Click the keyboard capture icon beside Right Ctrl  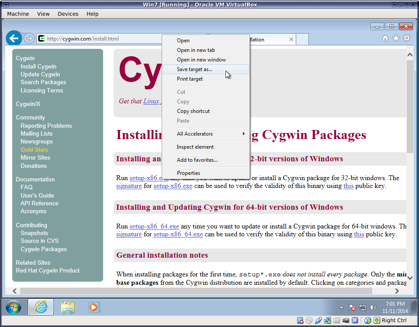(x=377, y=320)
